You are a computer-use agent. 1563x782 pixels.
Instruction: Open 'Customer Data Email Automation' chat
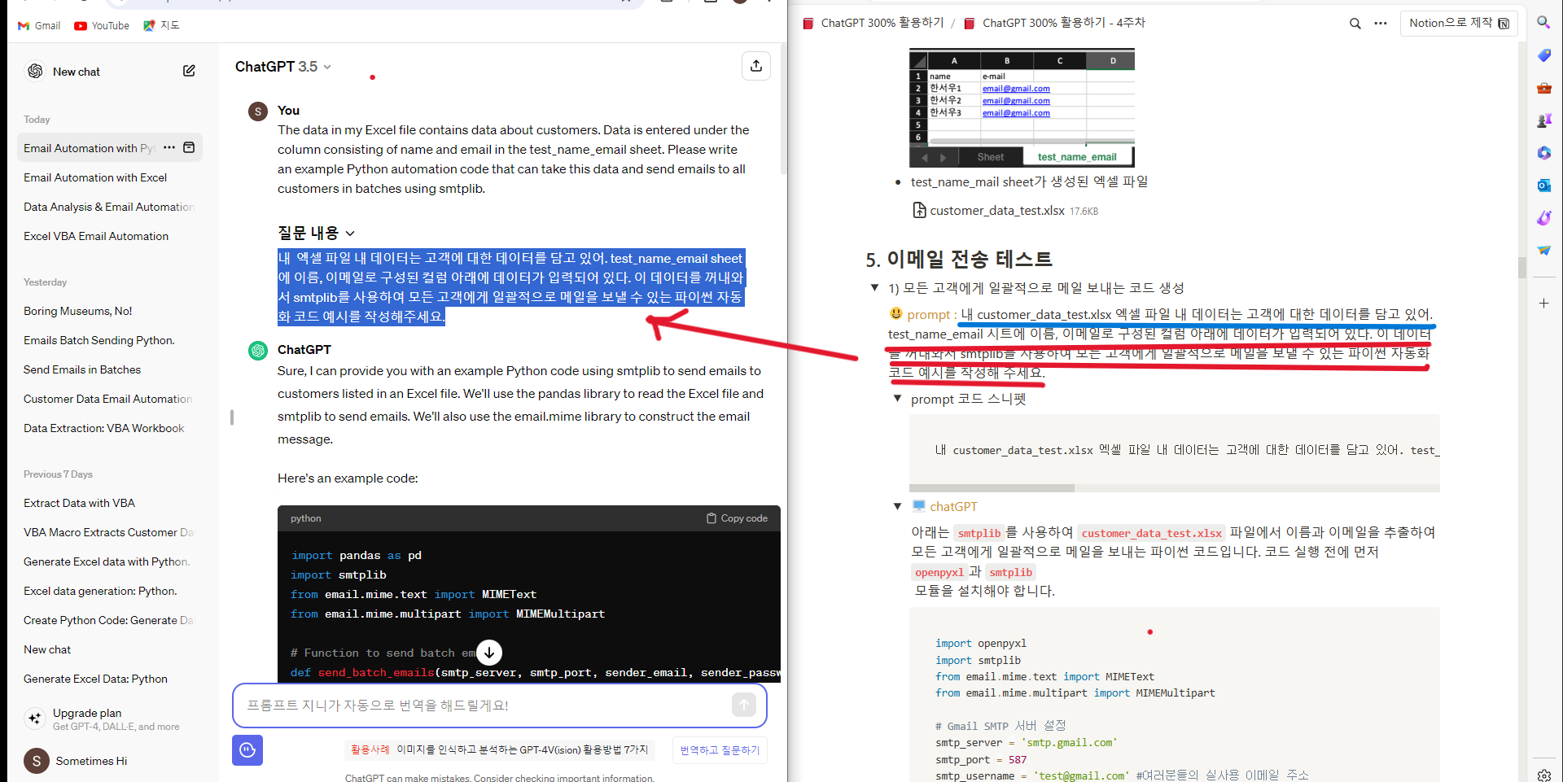109,399
